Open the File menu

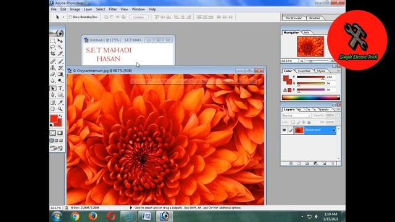click(x=54, y=9)
